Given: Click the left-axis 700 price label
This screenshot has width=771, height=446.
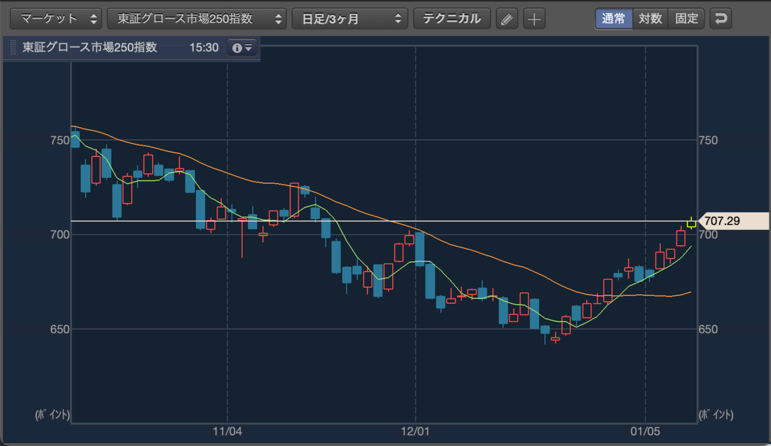Looking at the screenshot, I should coord(60,235).
